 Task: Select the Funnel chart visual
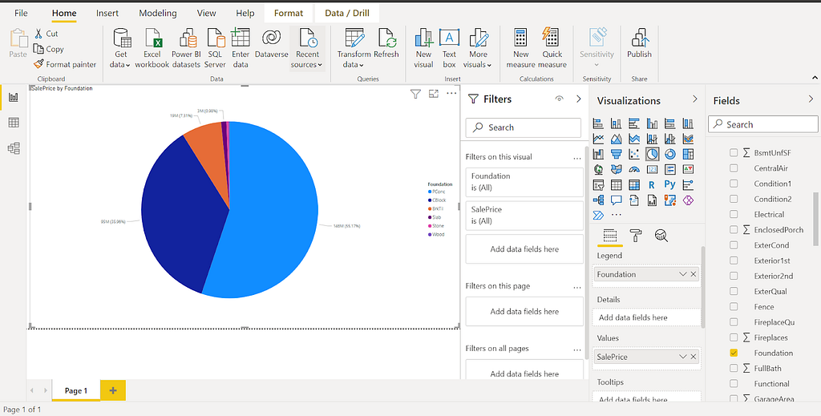coord(617,154)
